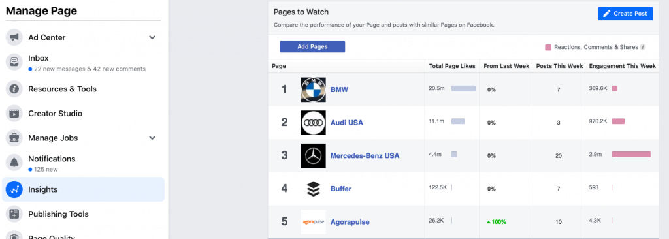This screenshot has height=239, width=669.
Task: Open Creator Studio icon
Action: tap(14, 114)
